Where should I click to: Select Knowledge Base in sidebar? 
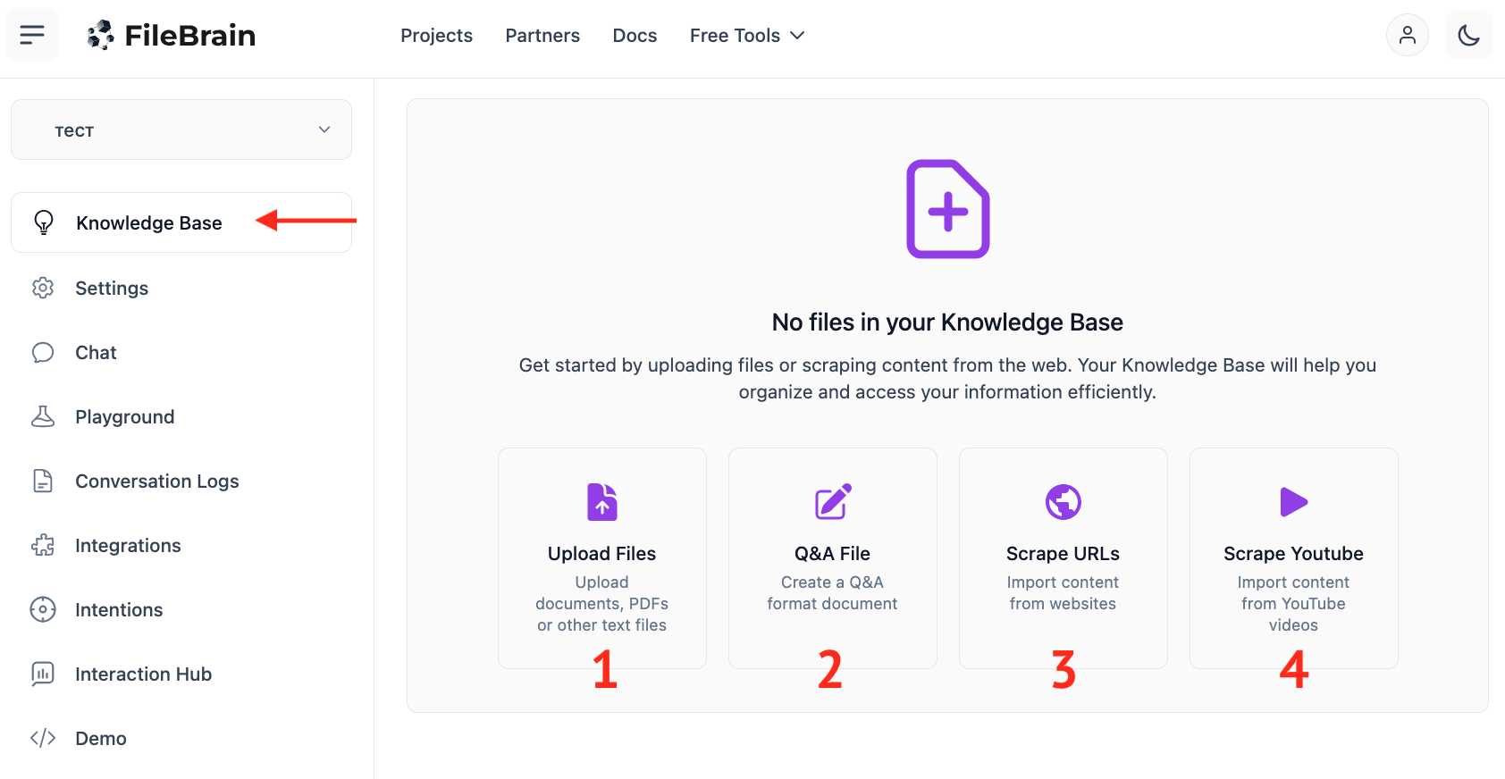click(148, 223)
